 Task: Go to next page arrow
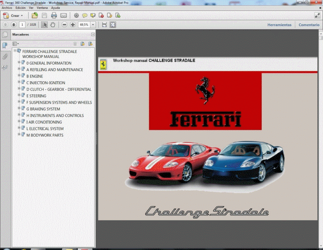pos(14,25)
